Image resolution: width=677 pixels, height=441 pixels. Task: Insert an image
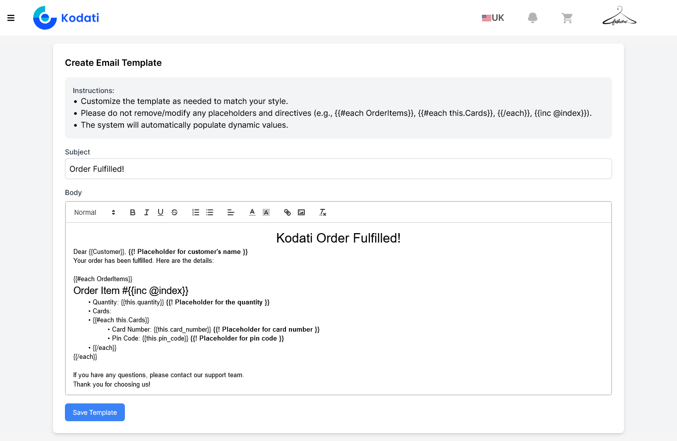point(301,212)
